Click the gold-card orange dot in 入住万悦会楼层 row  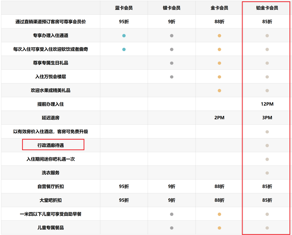click(219, 77)
